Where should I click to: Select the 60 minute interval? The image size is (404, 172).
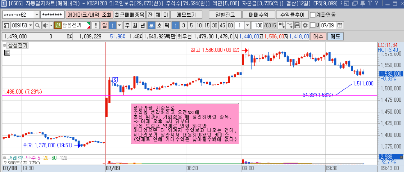tap(231, 25)
